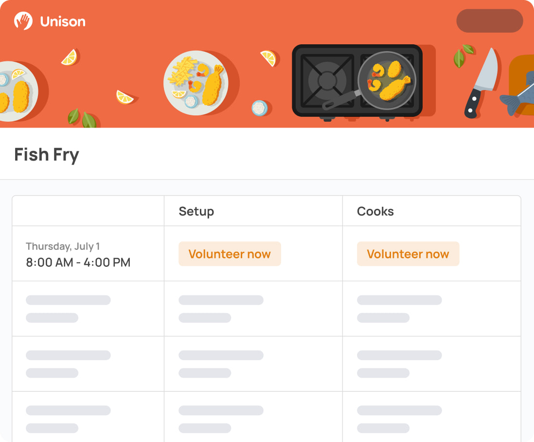The width and height of the screenshot is (534, 442).
Task: Click second row placeholder under Cooks
Action: point(399,309)
